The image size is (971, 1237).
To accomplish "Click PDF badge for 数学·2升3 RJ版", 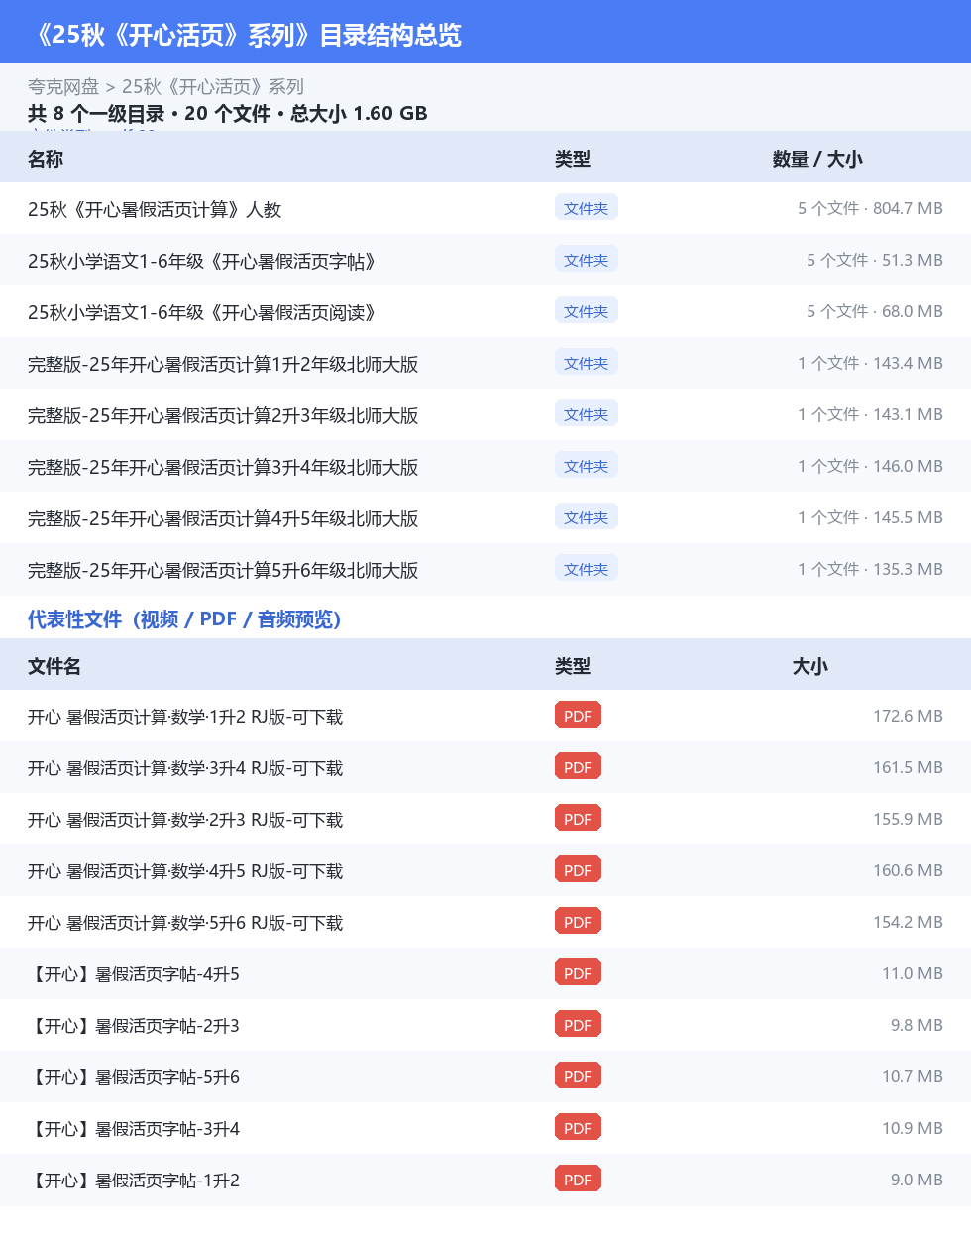I will [578, 818].
